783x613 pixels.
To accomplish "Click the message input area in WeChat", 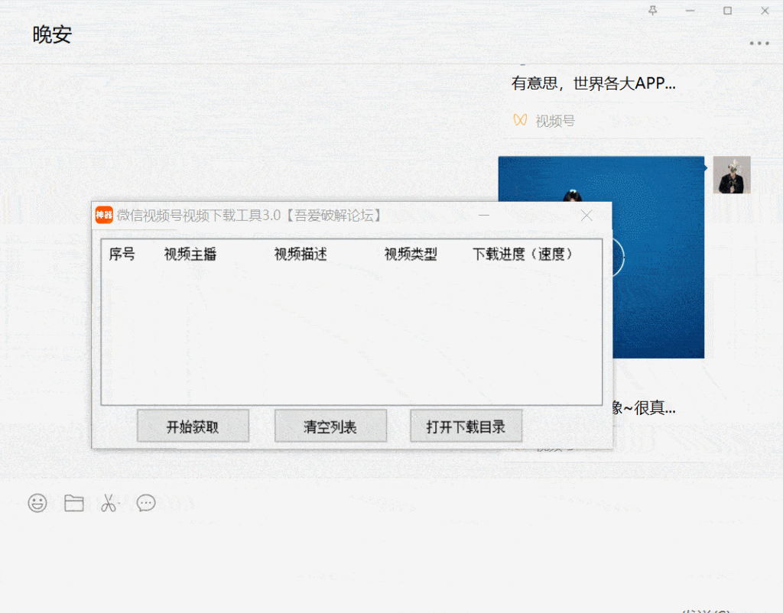I will (391, 559).
